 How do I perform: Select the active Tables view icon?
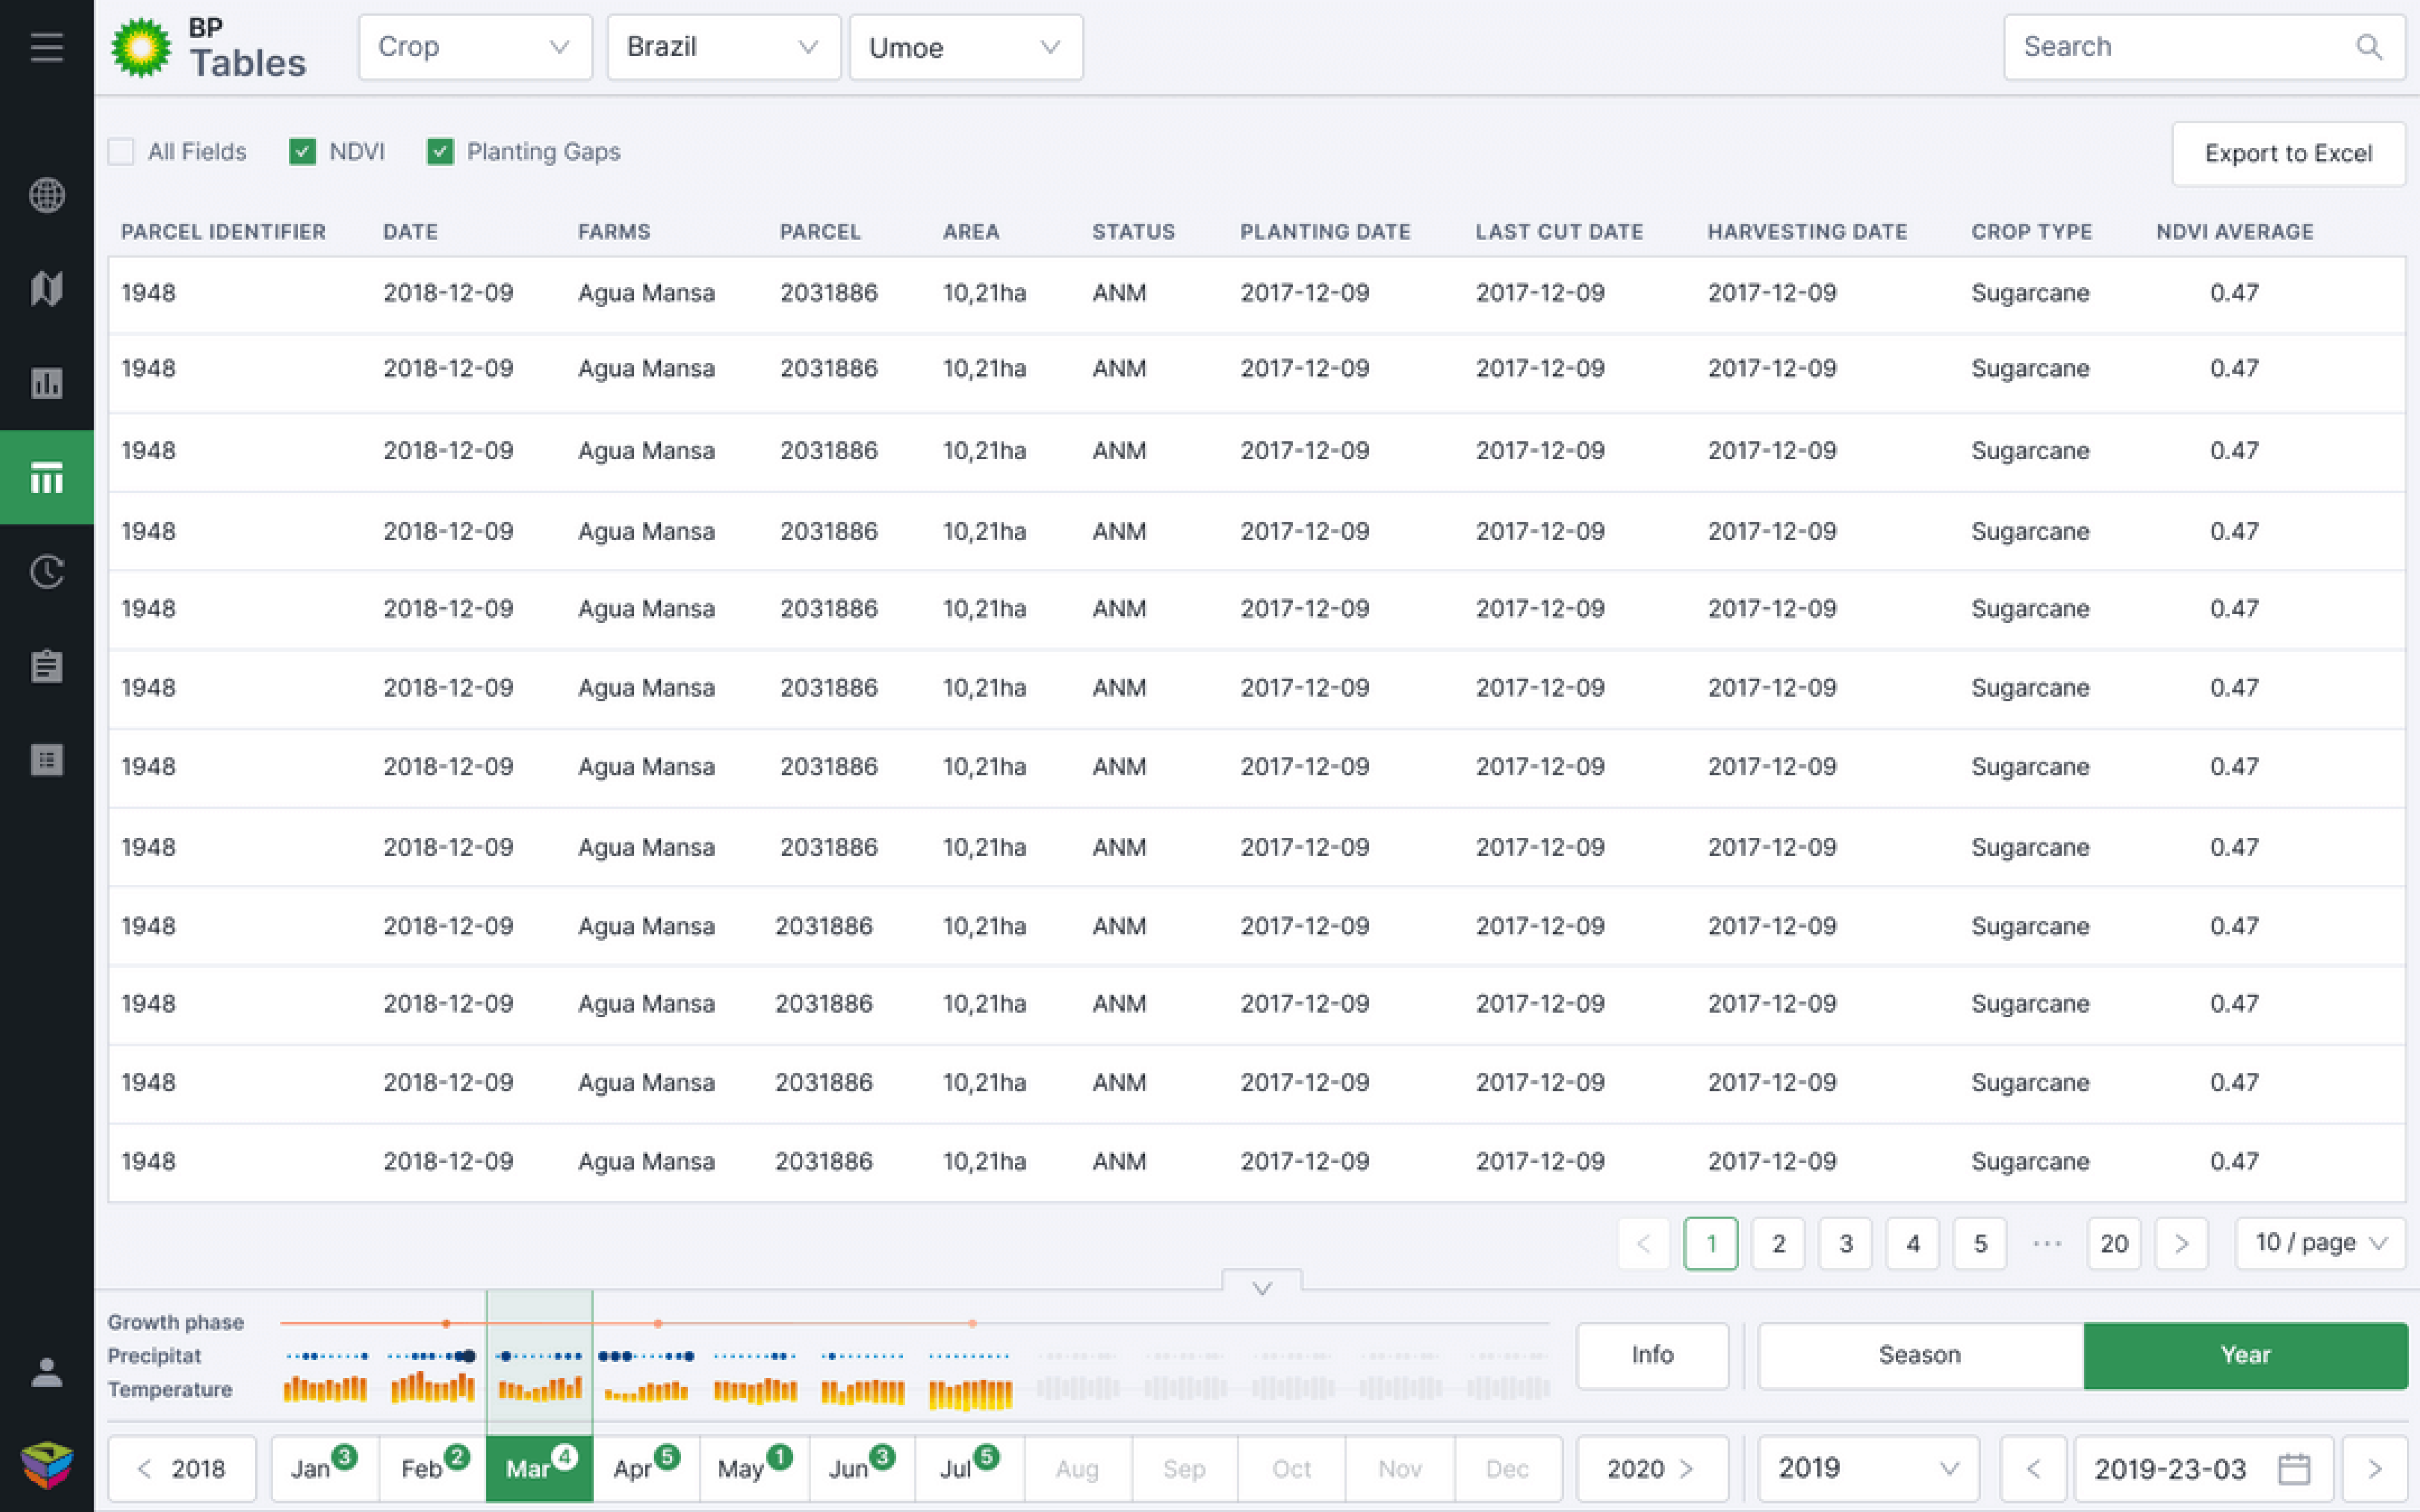click(46, 477)
